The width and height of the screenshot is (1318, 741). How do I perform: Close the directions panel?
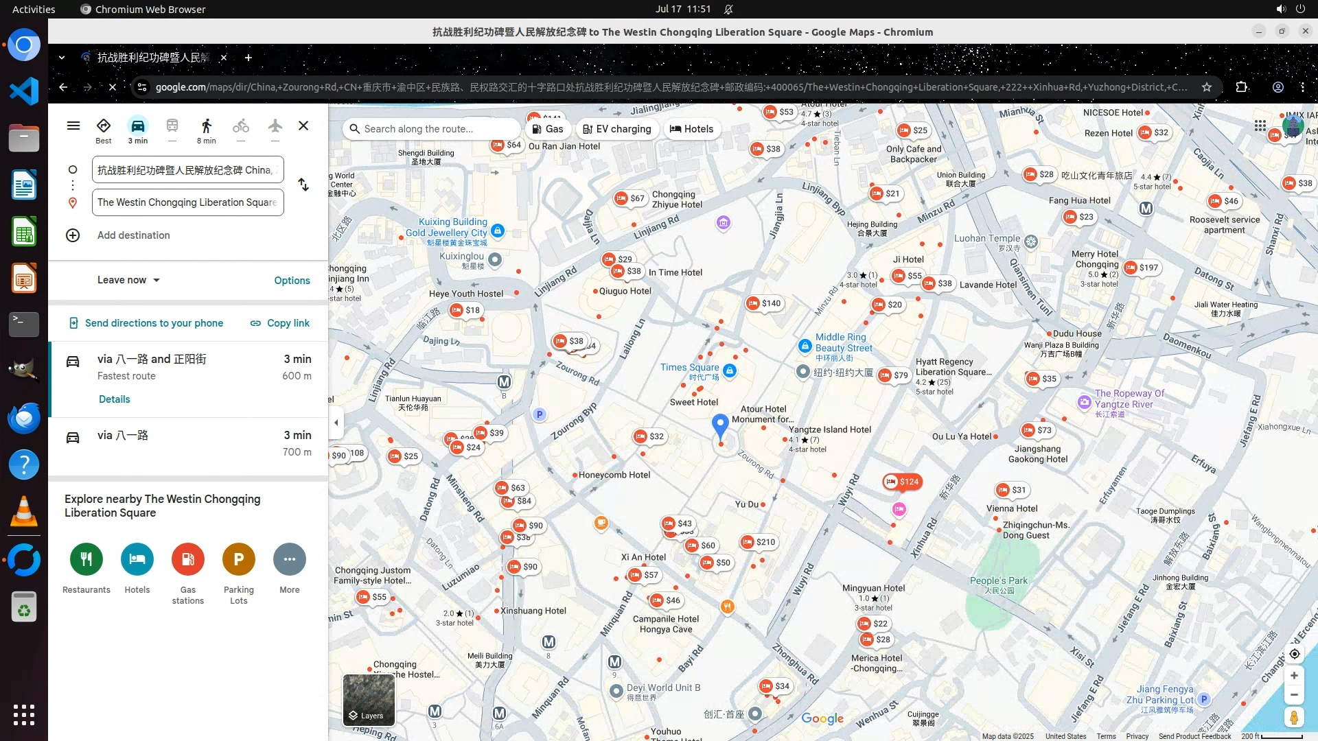click(x=303, y=126)
